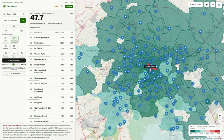Select the DLF Ph-II row
The image size is (224, 140).
point(52,48)
